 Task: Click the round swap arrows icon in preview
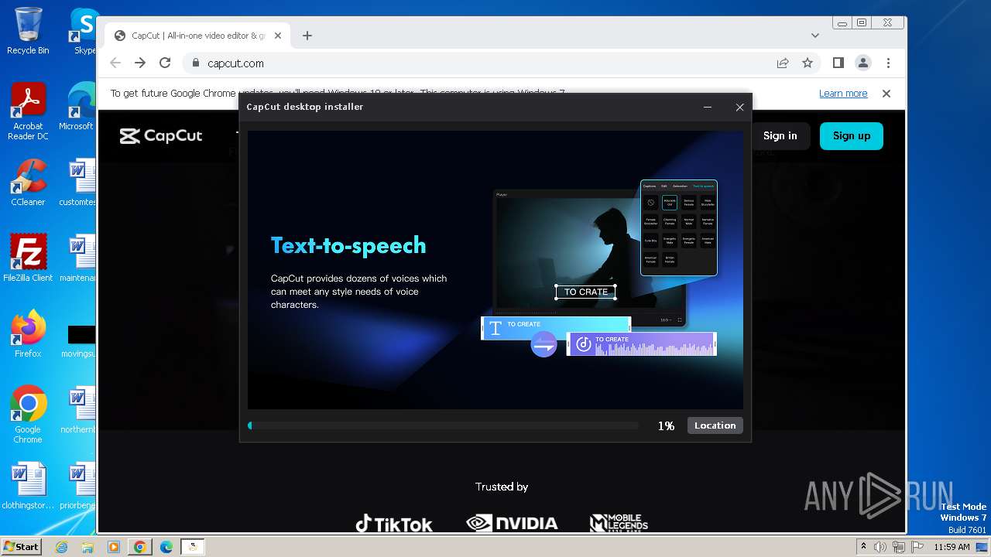(x=544, y=344)
